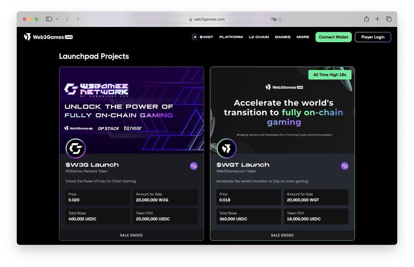The height and width of the screenshot is (267, 414).
Task: Click the Player Login button
Action: coord(373,37)
